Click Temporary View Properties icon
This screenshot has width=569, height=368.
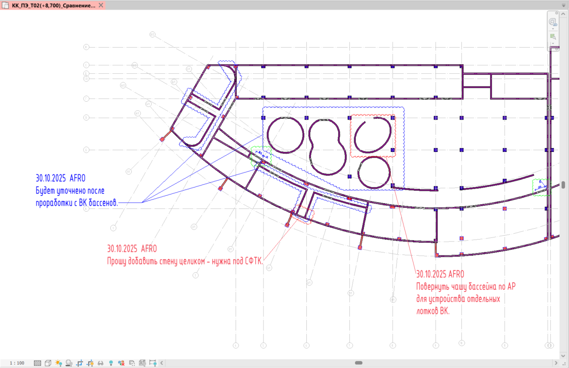(x=132, y=363)
